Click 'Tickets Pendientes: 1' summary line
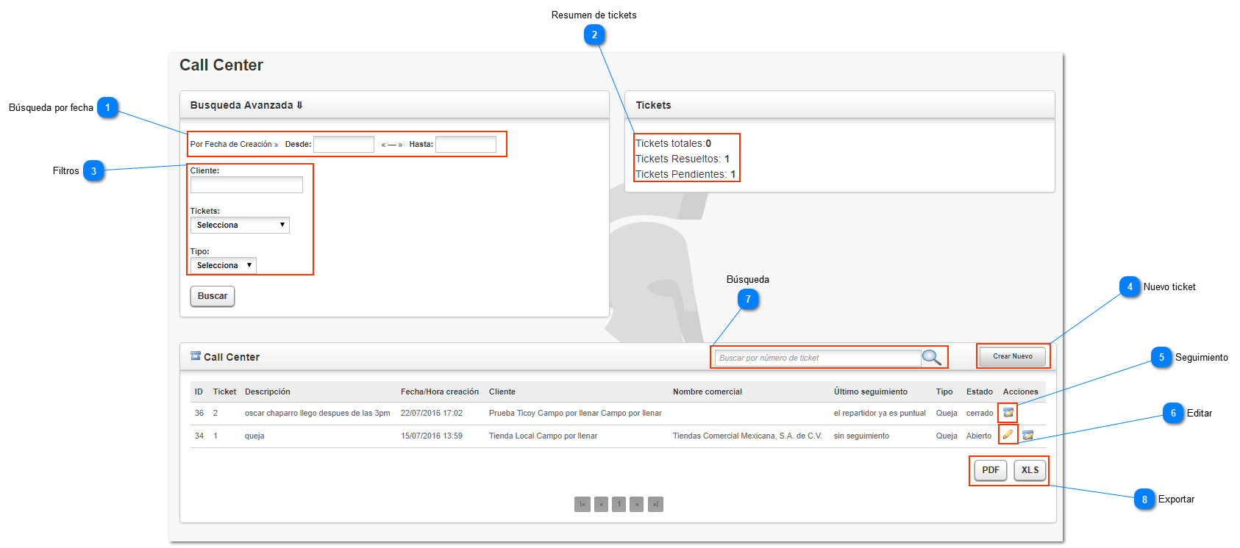Image resolution: width=1240 pixels, height=548 pixels. [x=685, y=174]
